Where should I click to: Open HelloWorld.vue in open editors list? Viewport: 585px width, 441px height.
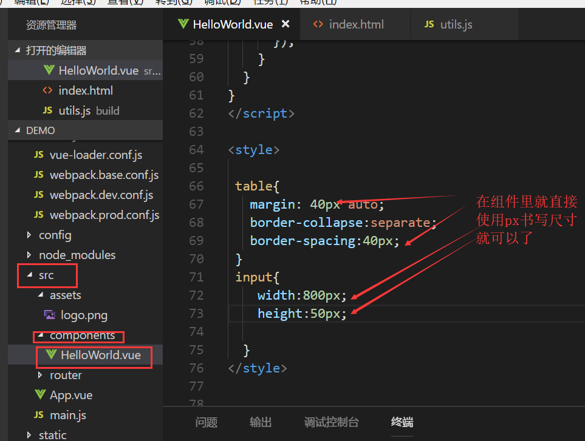click(x=86, y=70)
